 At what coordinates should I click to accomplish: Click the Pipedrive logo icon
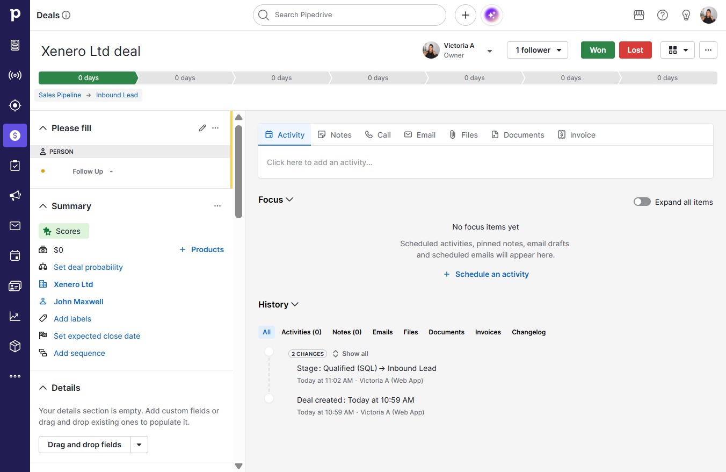tap(15, 15)
